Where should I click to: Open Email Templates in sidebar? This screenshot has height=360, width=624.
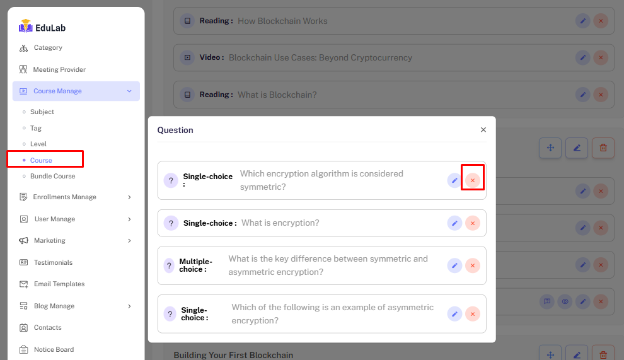59,284
